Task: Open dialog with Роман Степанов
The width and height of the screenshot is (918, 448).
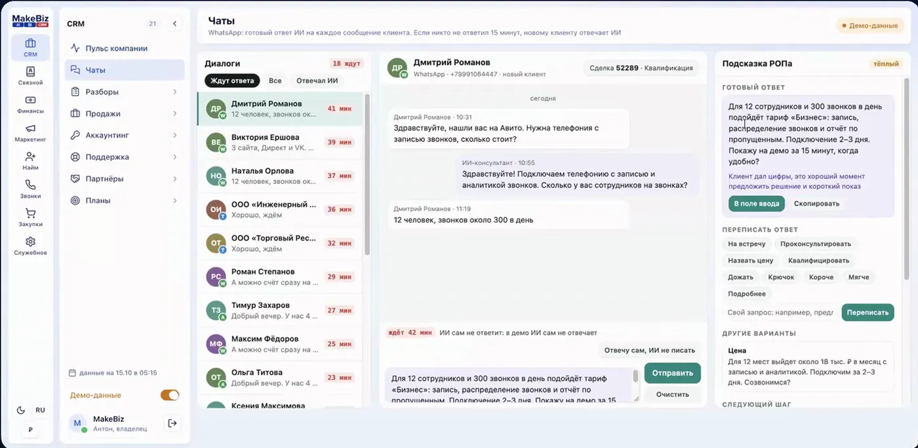Action: point(281,277)
